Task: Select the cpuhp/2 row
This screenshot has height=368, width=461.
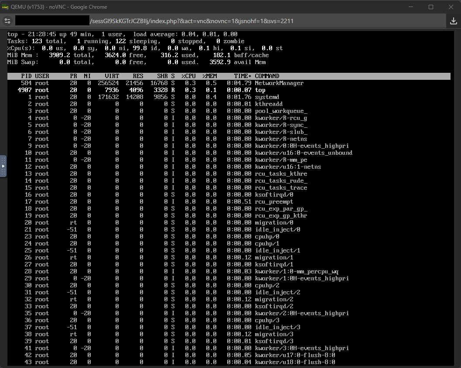Action: coord(229,286)
